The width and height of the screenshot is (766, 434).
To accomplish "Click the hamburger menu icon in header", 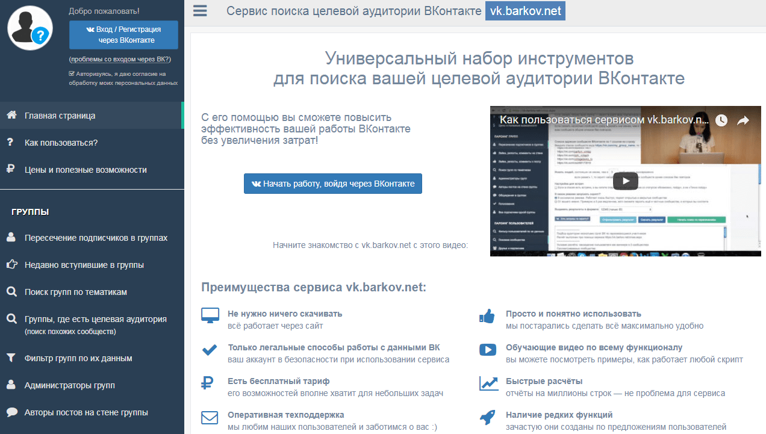I will point(200,11).
